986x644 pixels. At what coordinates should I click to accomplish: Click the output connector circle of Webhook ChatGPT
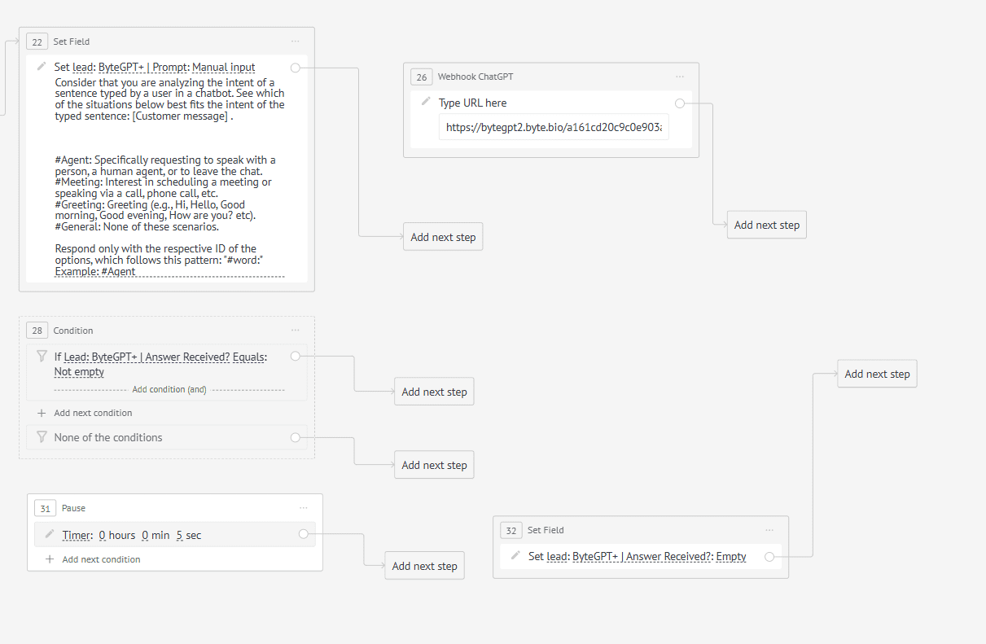pos(680,103)
